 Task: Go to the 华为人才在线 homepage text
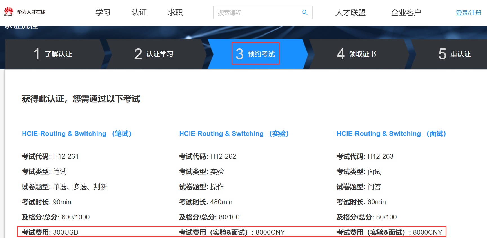pos(31,12)
